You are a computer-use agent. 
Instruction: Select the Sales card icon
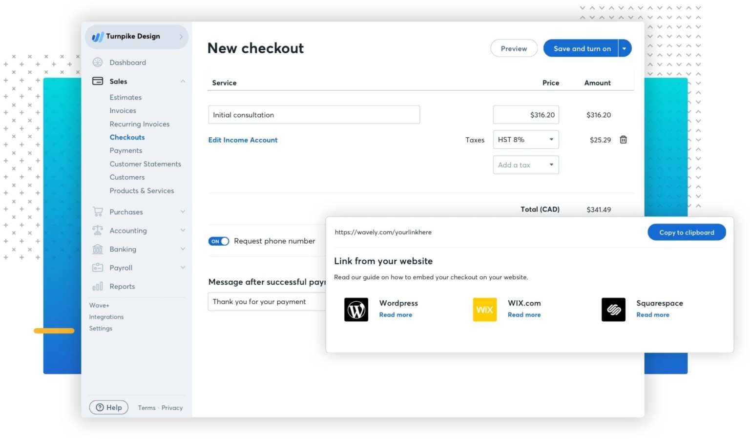click(x=97, y=81)
